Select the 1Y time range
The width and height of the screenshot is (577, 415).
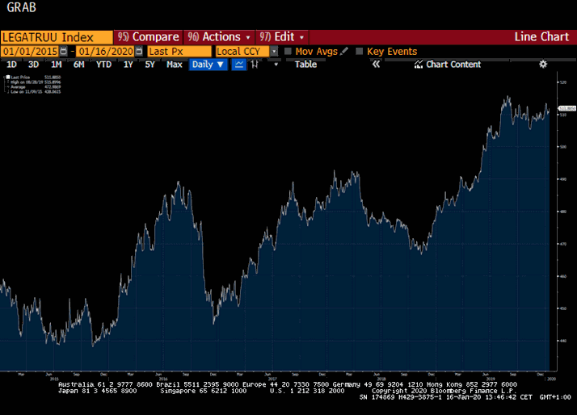click(128, 65)
